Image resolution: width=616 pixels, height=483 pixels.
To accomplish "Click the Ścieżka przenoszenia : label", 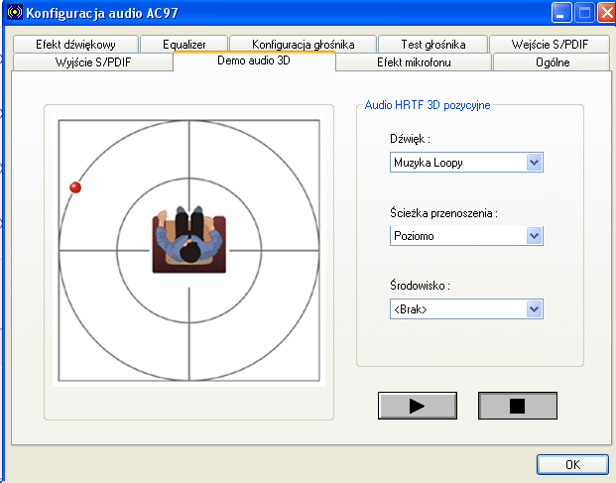I will 444,213.
